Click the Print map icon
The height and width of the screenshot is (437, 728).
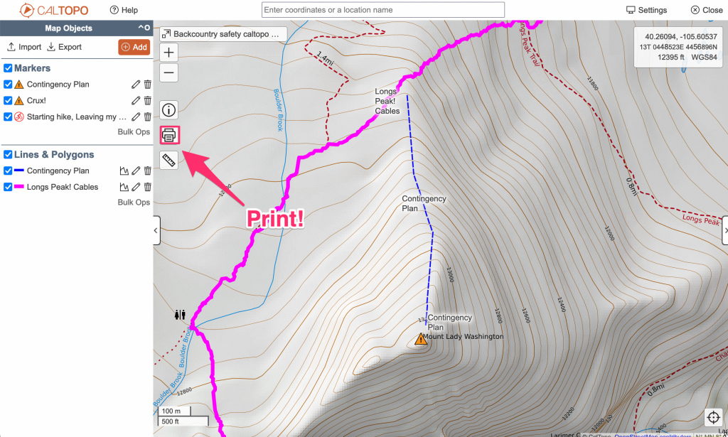click(169, 135)
